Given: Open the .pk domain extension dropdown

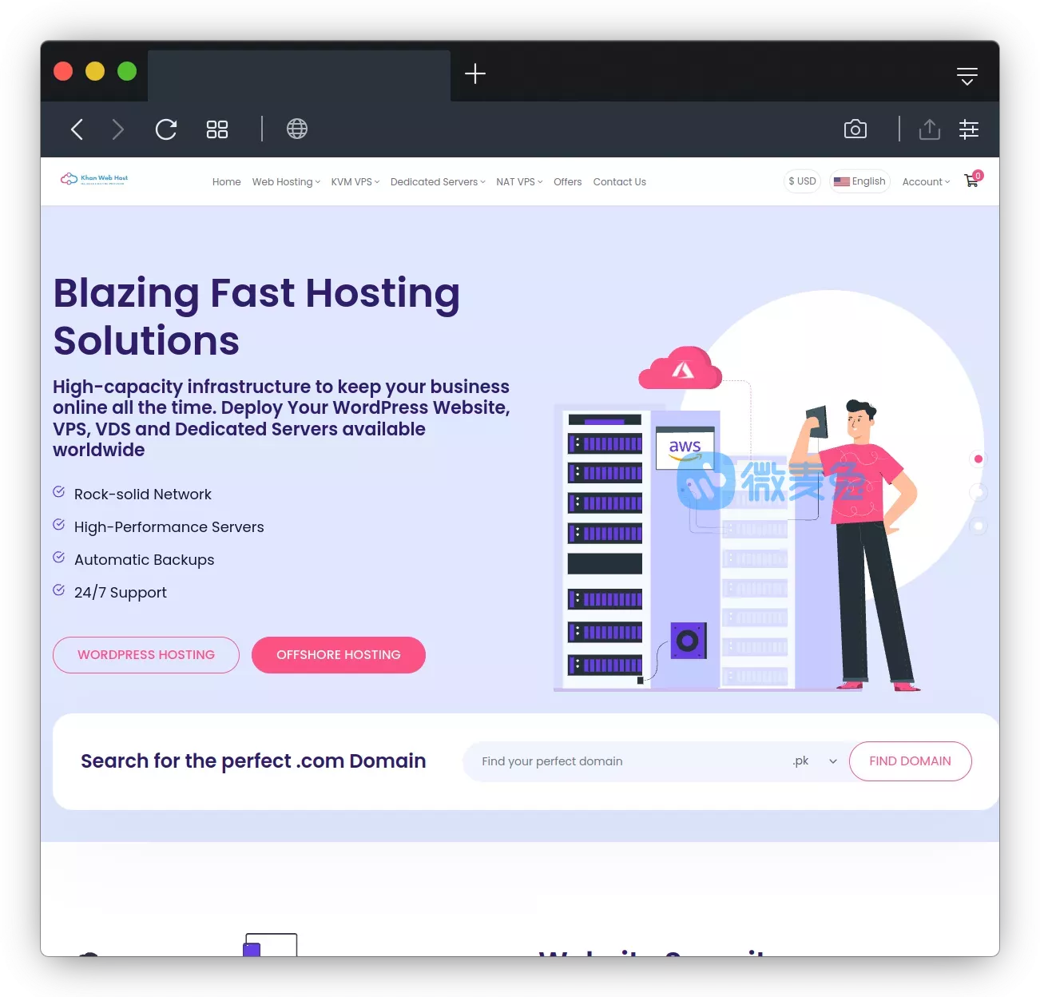Looking at the screenshot, I should point(815,761).
